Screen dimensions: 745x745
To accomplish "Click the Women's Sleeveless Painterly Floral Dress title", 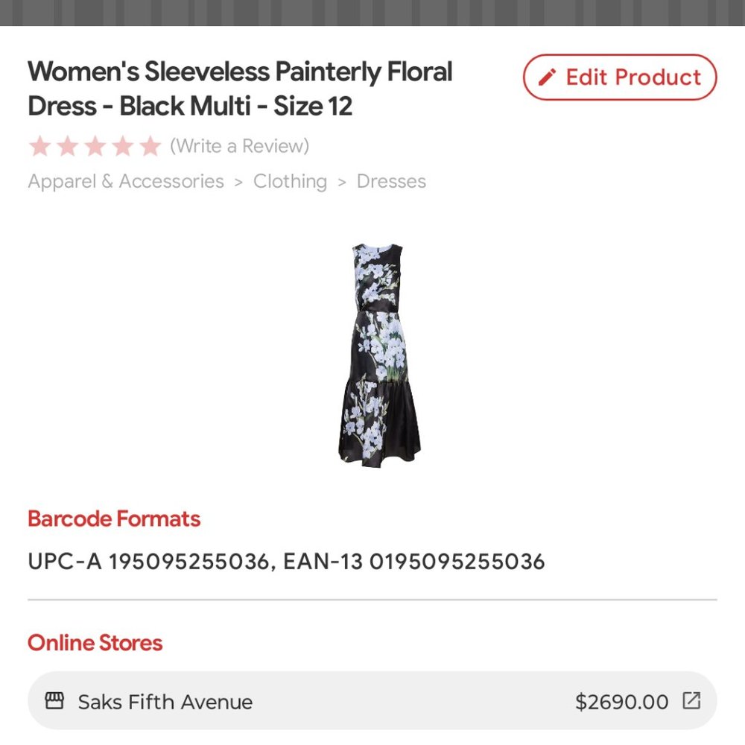I will (x=240, y=89).
